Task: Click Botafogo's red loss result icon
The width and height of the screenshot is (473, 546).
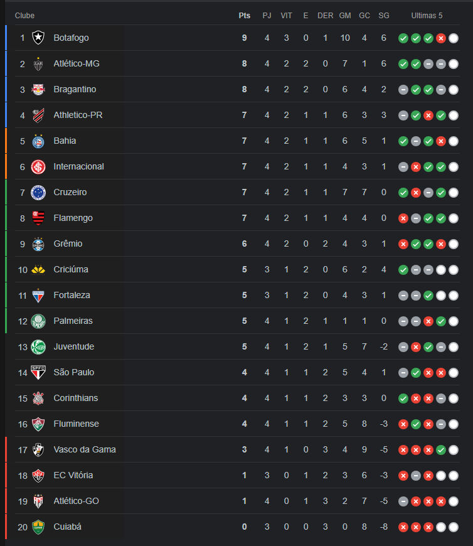Action: pyautogui.click(x=441, y=38)
